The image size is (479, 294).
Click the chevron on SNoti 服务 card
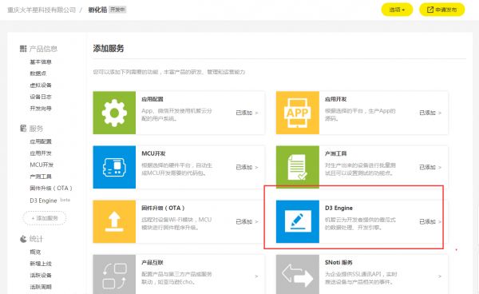440,276
